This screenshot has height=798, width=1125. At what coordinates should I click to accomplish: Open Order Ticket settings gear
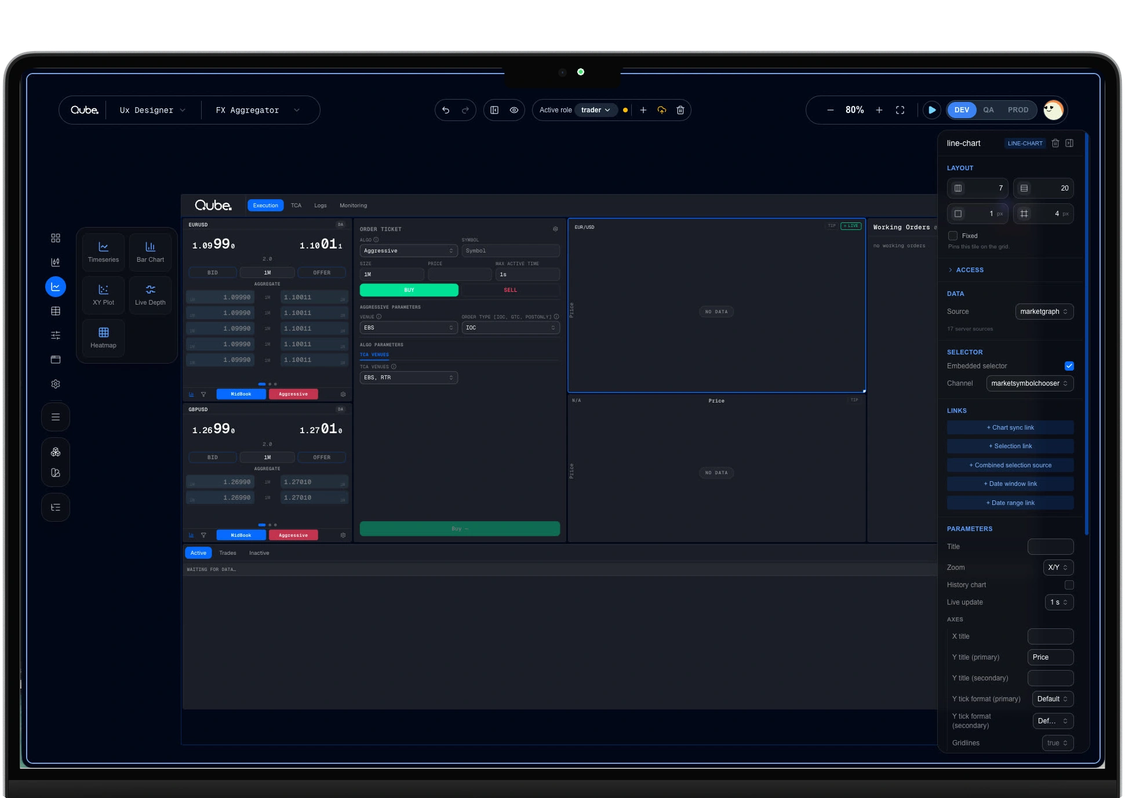coord(555,229)
